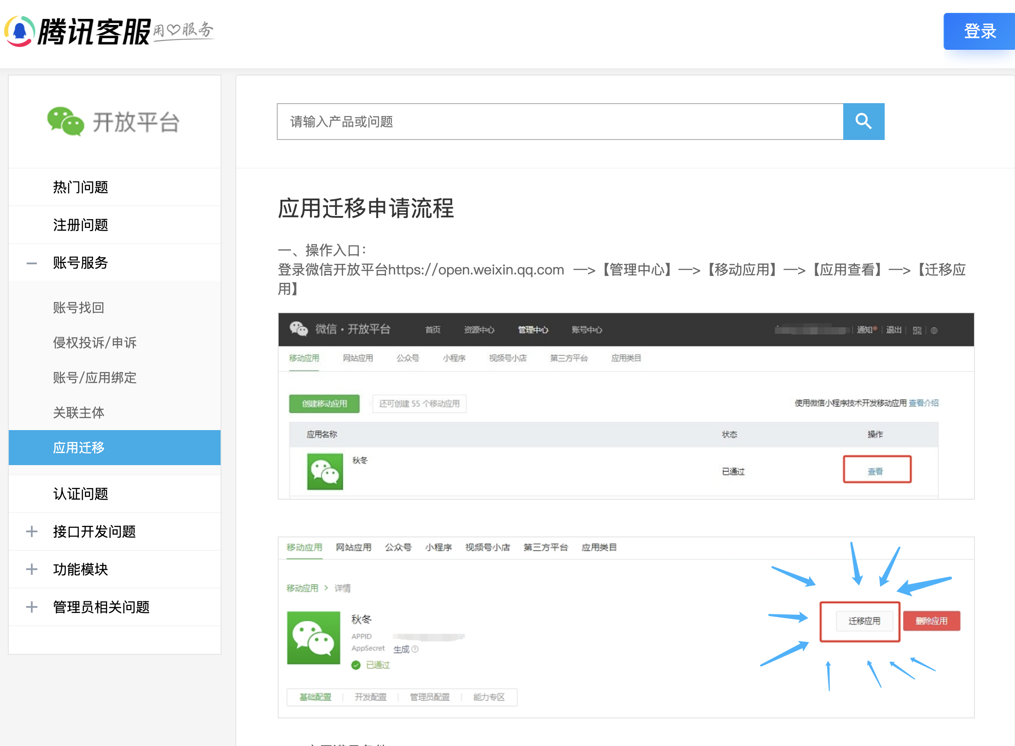Click the 迁移应用 detail screenshot image
This screenshot has height=746, width=1015.
626,627
